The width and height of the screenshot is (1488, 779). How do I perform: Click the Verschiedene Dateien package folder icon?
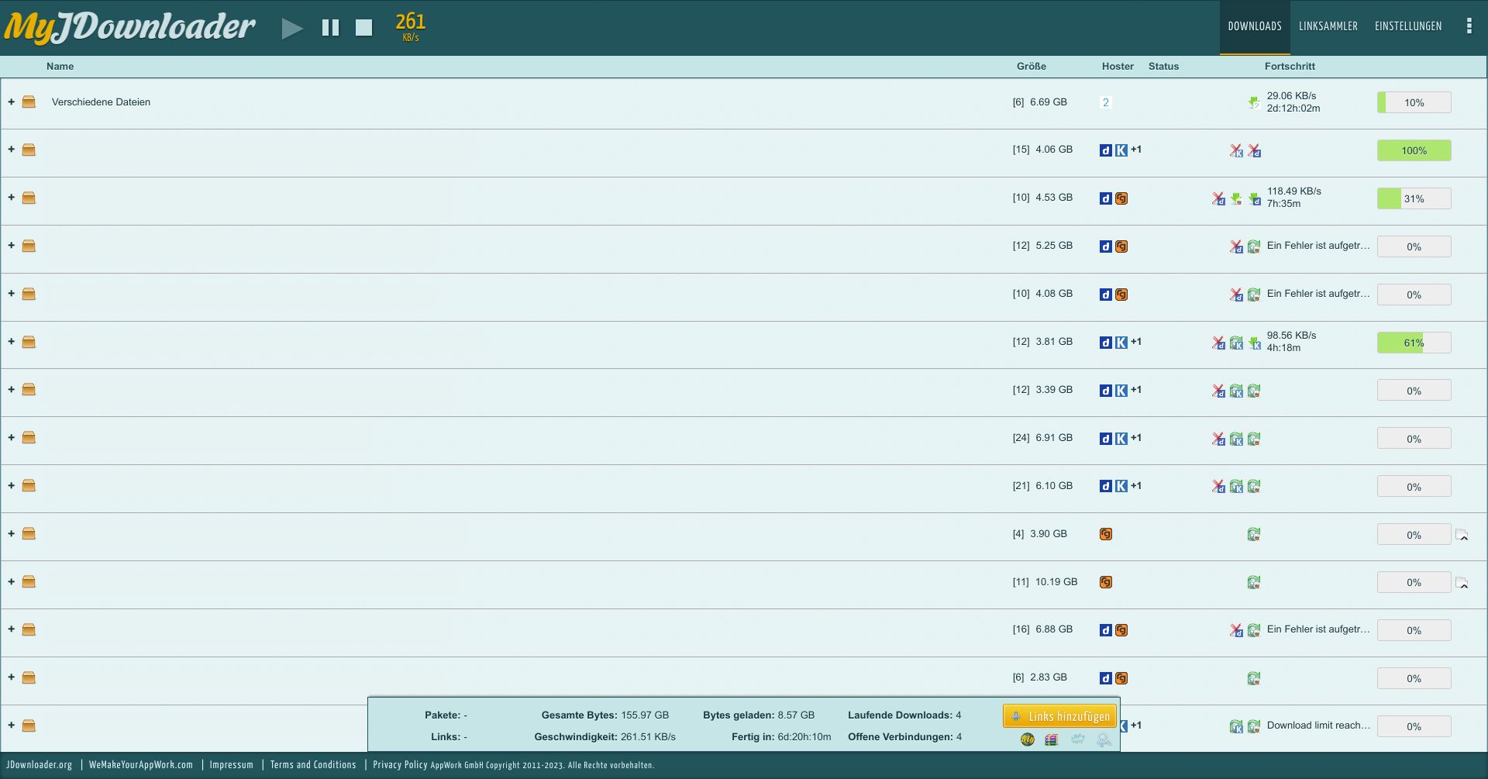coord(29,102)
